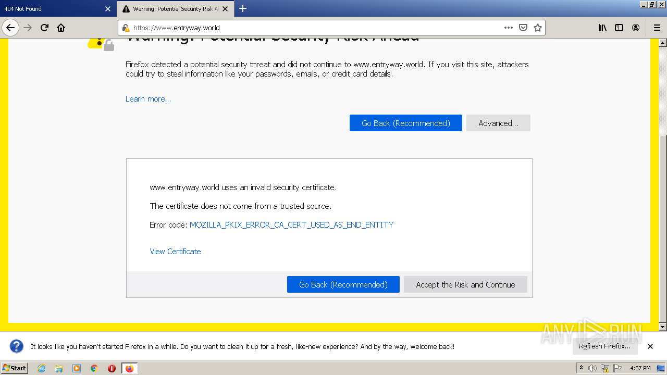Open the Action Center flag icon
The image size is (667, 375).
[617, 368]
